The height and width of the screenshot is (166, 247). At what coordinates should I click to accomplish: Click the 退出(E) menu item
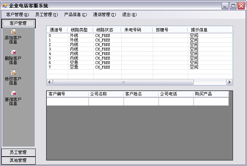click(x=129, y=15)
